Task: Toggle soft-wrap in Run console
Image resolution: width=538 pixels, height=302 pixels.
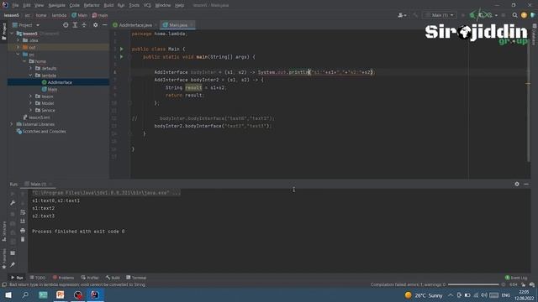Action: [x=23, y=212]
